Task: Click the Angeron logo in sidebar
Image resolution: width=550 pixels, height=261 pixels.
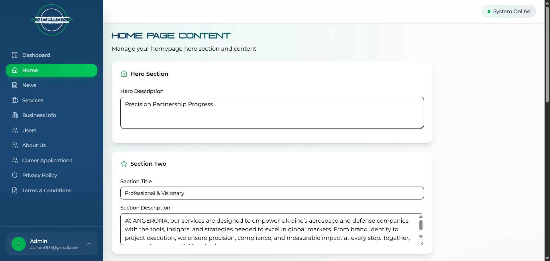Action: 52,20
